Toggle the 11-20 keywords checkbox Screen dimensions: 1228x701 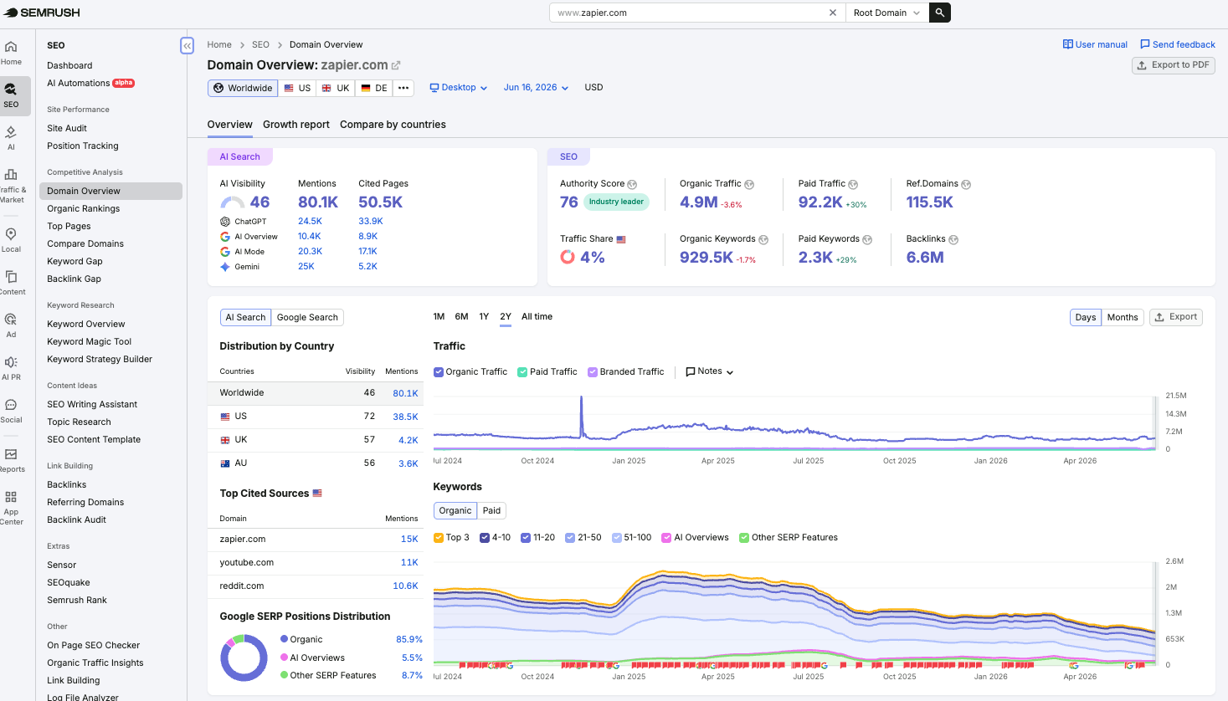[x=526, y=538]
